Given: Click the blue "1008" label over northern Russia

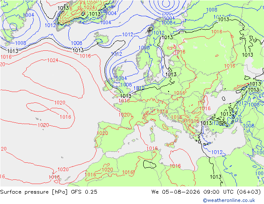Looking at the screenshot, I should coord(212,10).
